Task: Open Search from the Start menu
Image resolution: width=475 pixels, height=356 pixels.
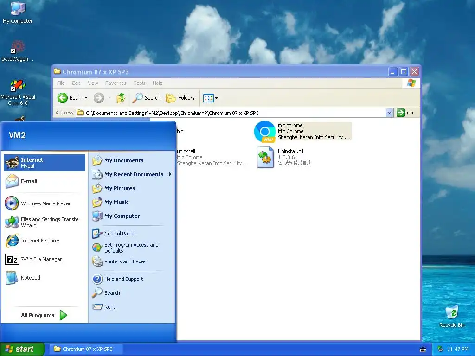Action: [132, 293]
